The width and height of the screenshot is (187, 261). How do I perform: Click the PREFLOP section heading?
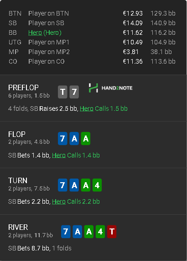[x=23, y=87]
